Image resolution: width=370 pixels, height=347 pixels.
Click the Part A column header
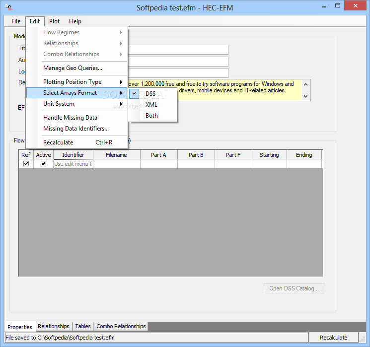pyautogui.click(x=159, y=155)
